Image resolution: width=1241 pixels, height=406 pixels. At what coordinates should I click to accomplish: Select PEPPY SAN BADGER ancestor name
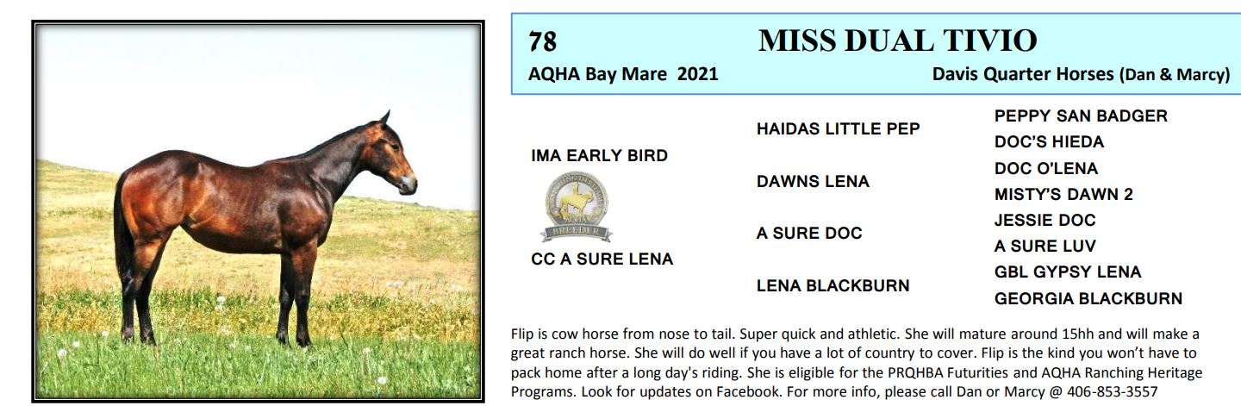(x=1081, y=116)
